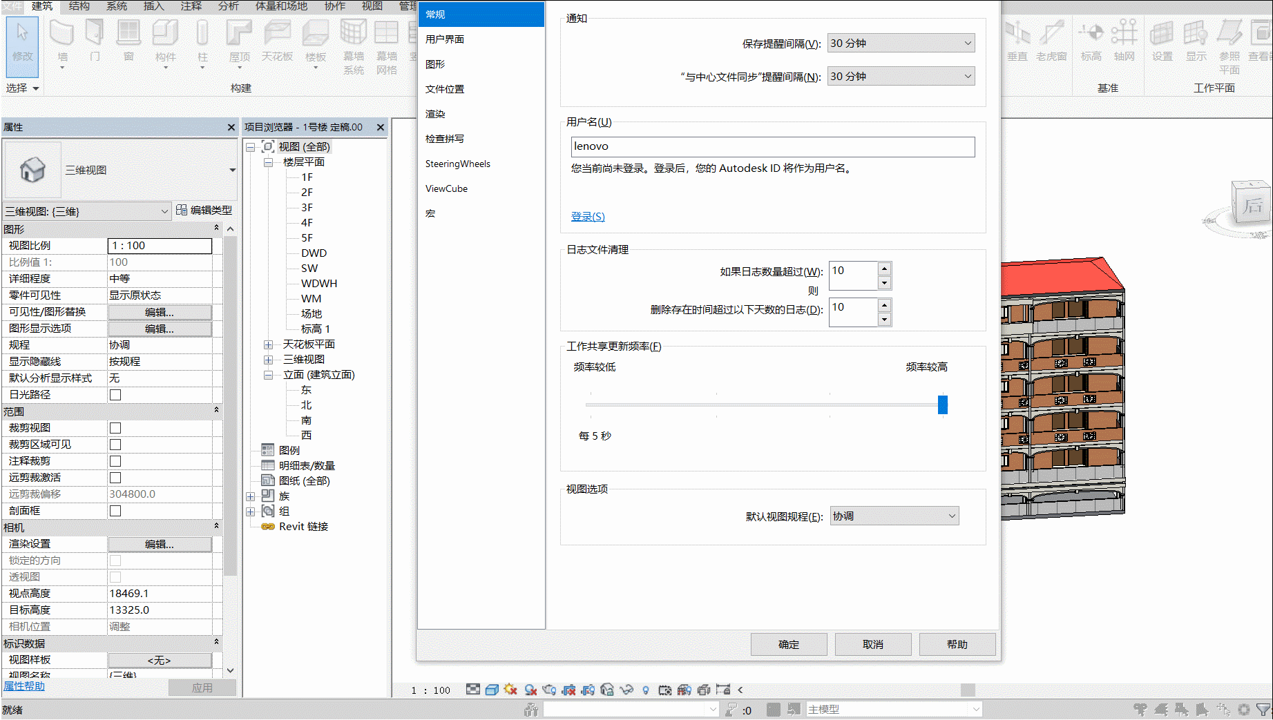Click ViewCube Back face

click(1252, 205)
